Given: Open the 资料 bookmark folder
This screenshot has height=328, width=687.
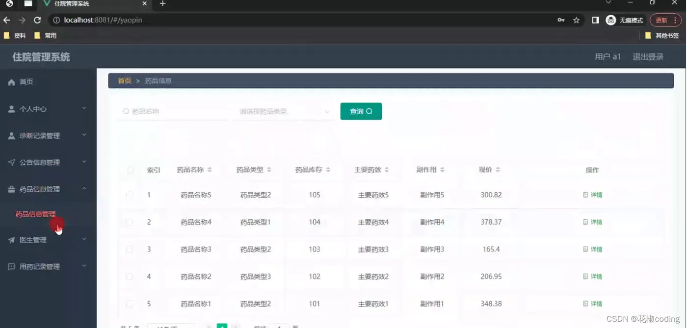Looking at the screenshot, I should click(15, 36).
